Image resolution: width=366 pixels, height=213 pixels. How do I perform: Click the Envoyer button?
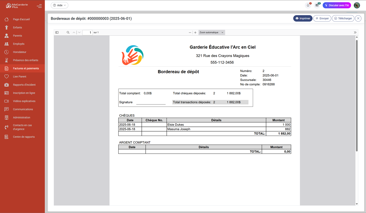click(x=322, y=18)
